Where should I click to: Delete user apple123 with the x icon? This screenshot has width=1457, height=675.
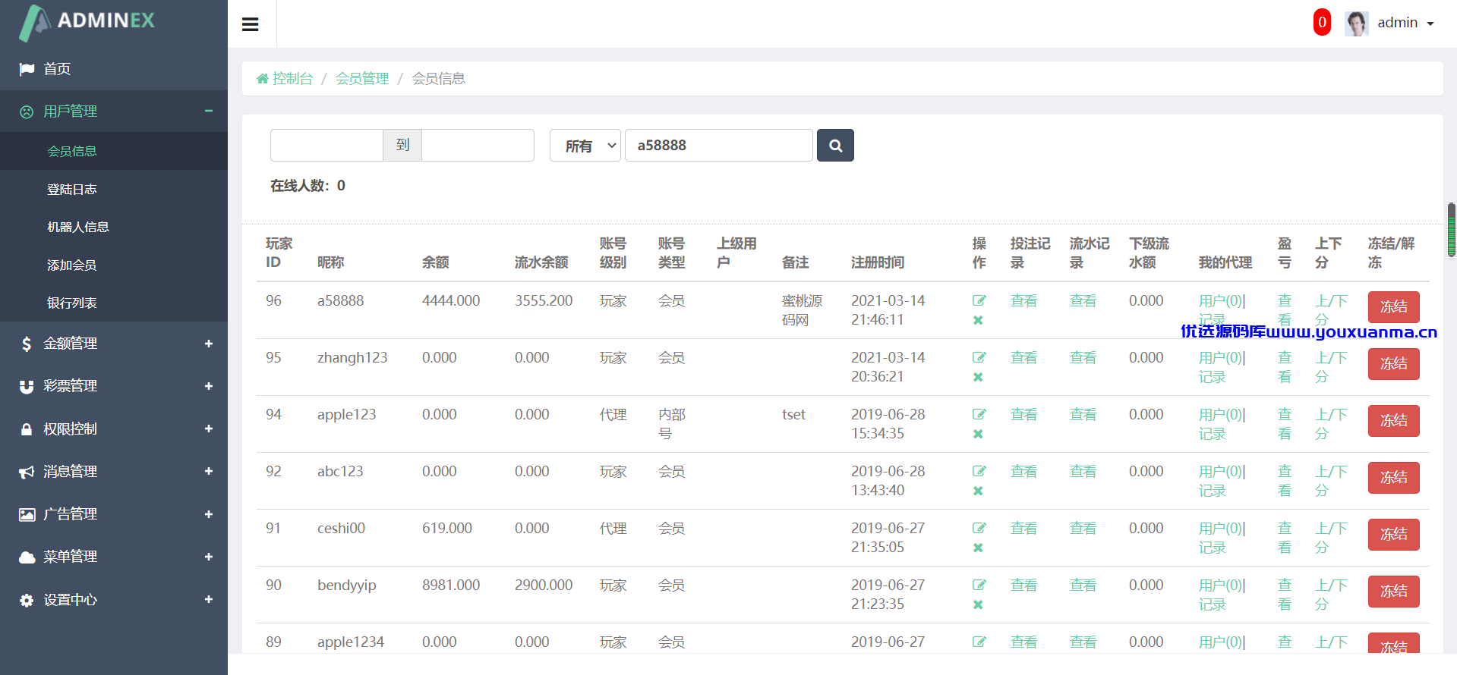(978, 434)
